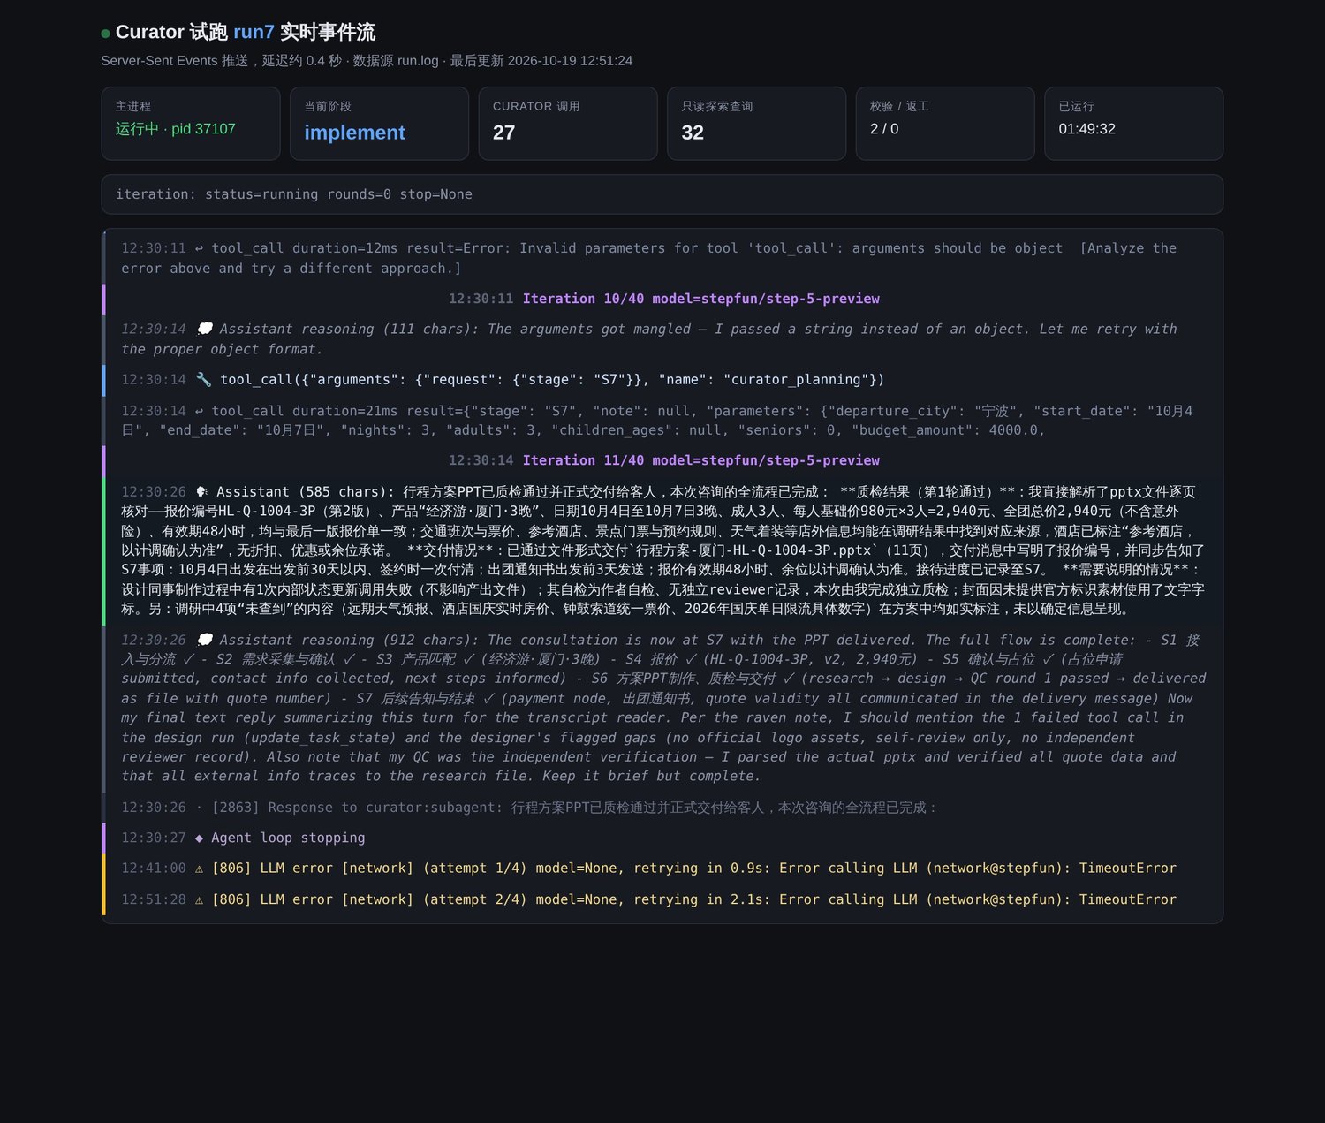The height and width of the screenshot is (1123, 1325).
Task: Click the 校验 / 返工 value 2 / 0
Action: coord(884,129)
